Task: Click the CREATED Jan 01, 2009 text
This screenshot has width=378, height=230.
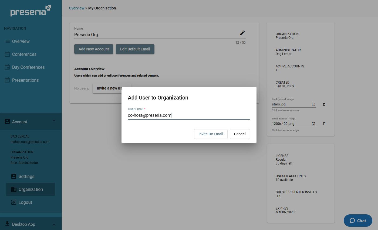Action: (x=285, y=84)
